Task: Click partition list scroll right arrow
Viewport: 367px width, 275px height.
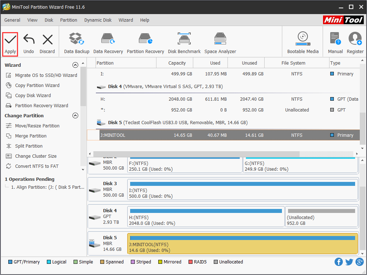Action: tap(357, 154)
